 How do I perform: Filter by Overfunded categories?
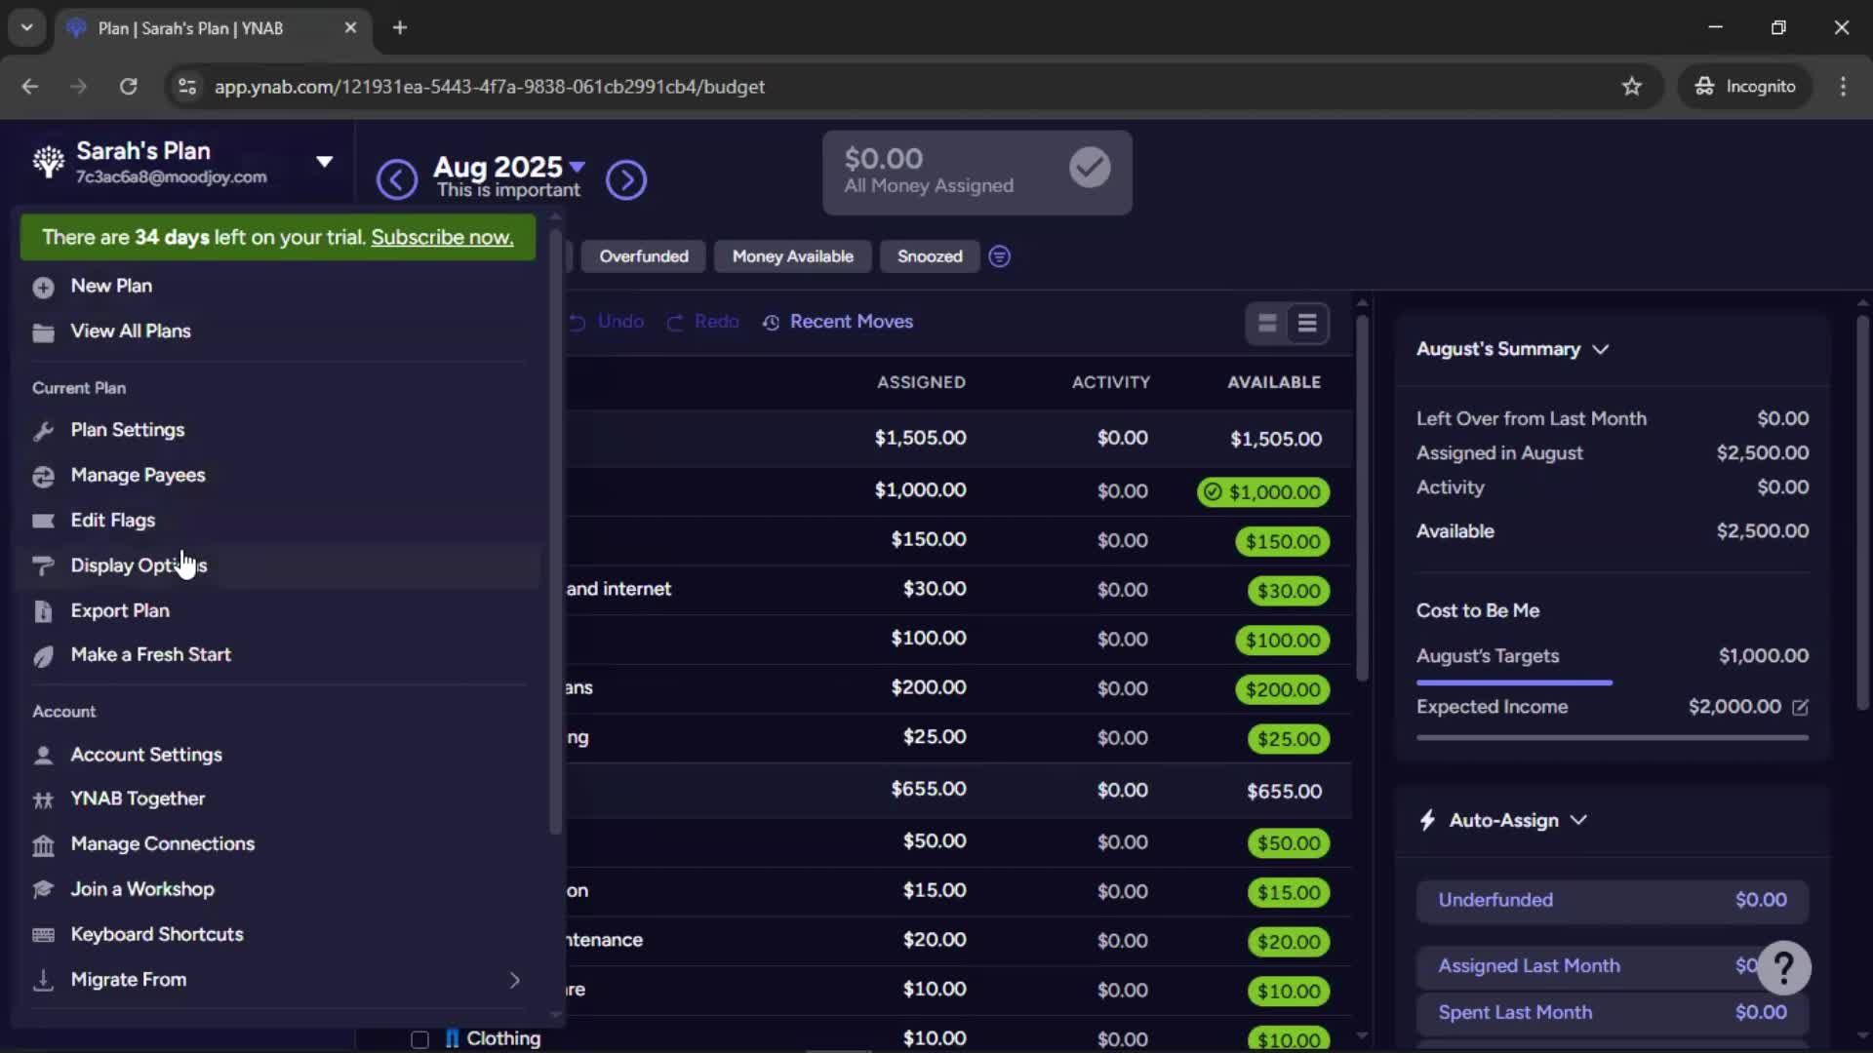[644, 256]
